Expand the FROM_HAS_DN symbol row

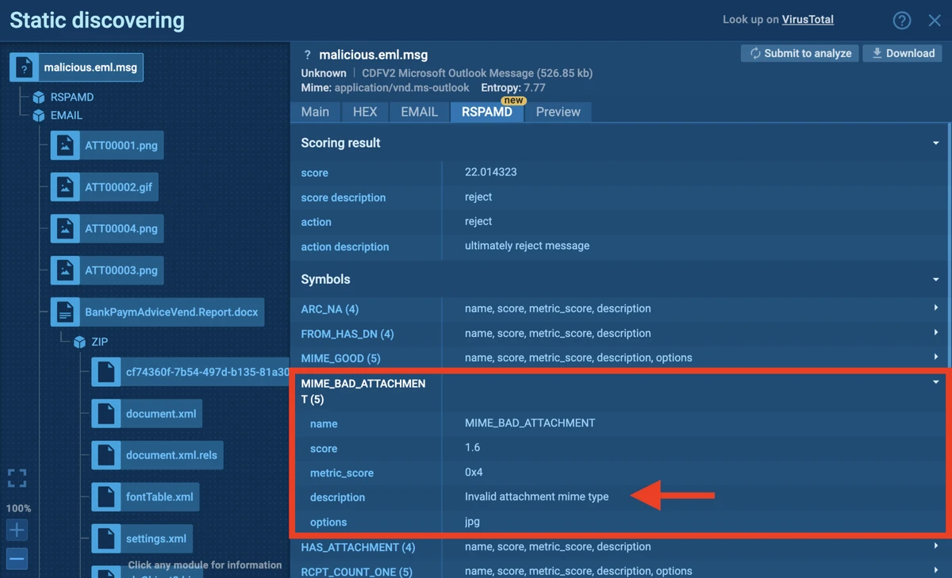pos(936,333)
